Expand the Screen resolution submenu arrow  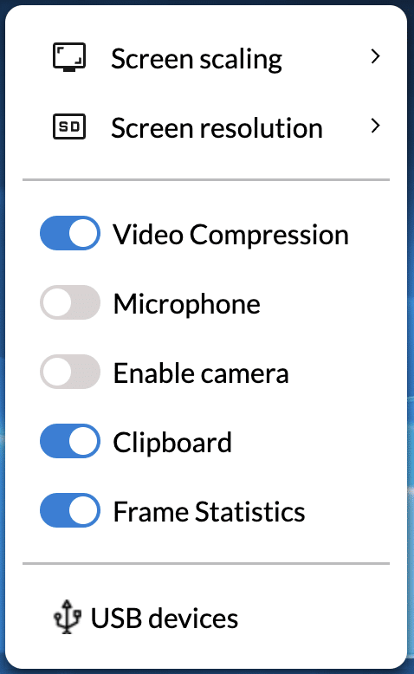coord(375,126)
